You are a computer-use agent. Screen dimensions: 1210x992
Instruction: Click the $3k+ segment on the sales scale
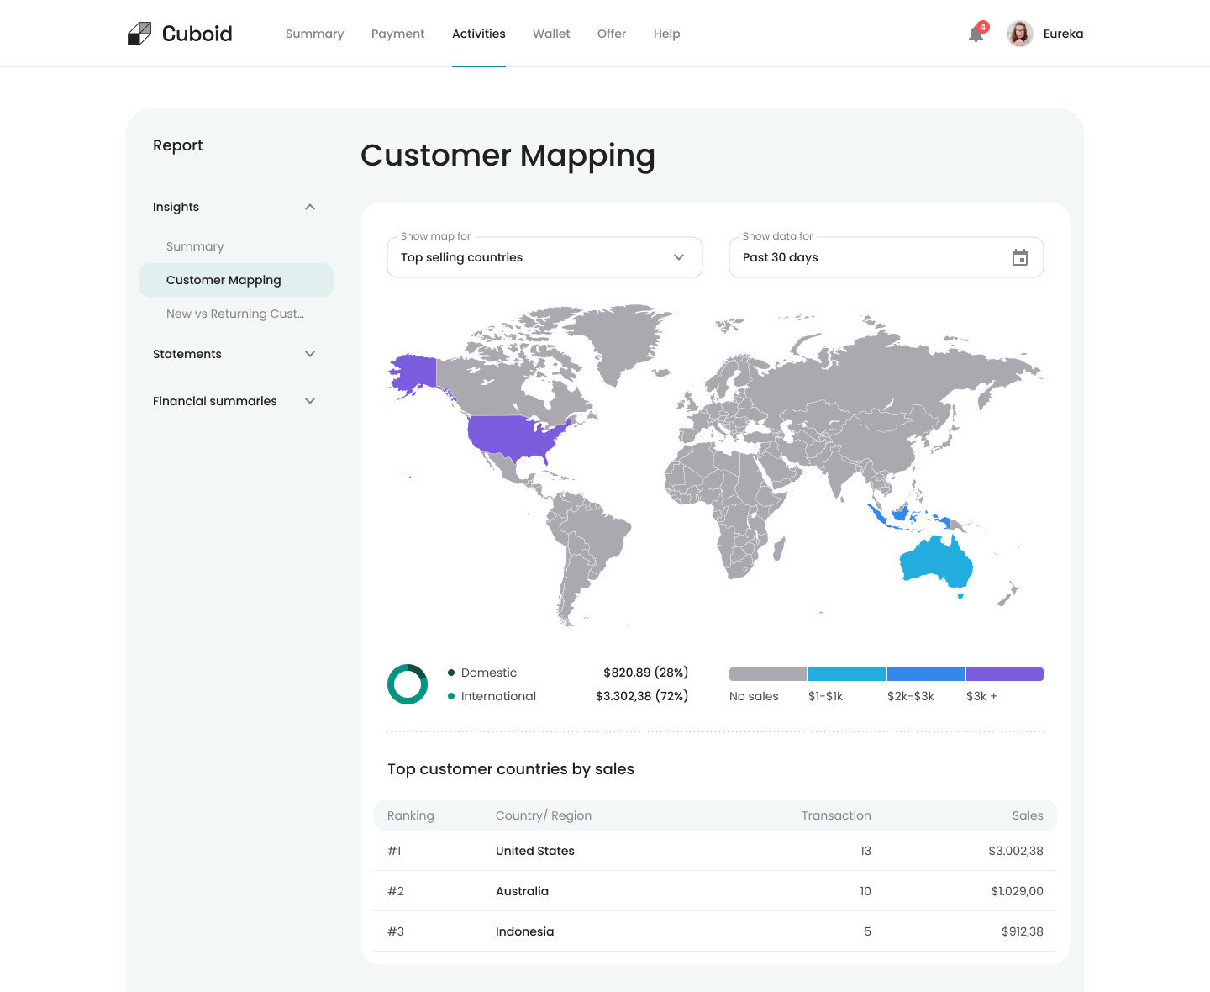tap(1004, 673)
